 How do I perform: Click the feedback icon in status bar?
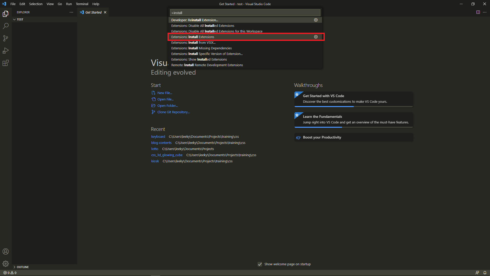477,273
